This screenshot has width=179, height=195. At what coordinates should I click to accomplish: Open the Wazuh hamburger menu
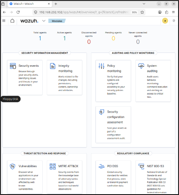click(4, 21)
